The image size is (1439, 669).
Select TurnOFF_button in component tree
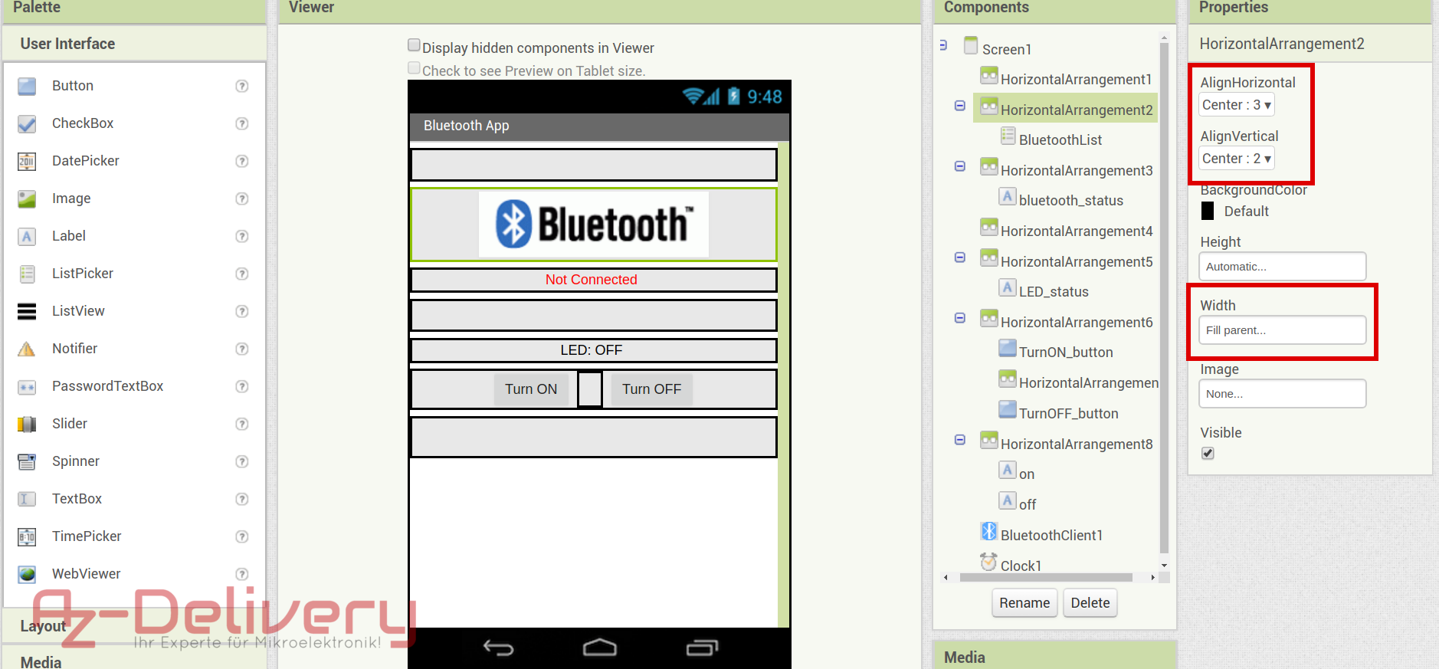coord(1068,413)
